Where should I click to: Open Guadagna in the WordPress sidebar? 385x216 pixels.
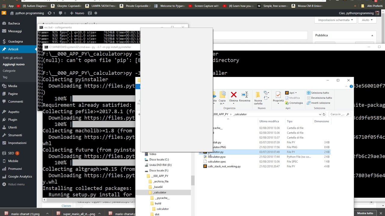point(15,41)
